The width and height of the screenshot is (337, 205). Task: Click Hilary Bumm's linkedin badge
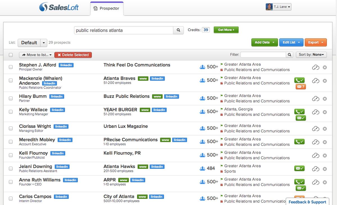[x=57, y=96]
